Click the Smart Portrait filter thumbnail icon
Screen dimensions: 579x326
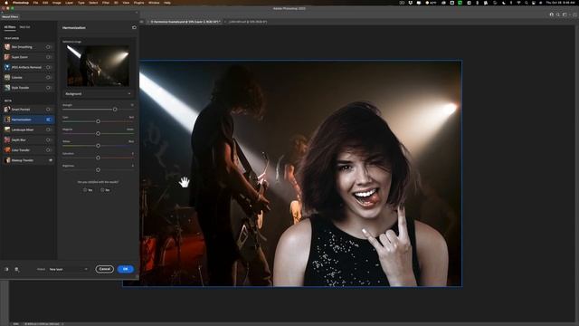pyautogui.click(x=7, y=110)
